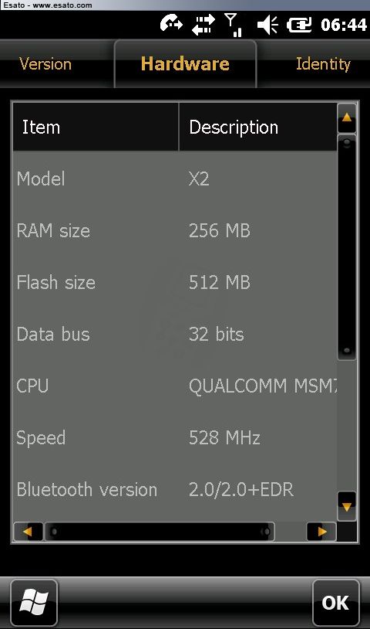Tap the 06:44 clock display
The width and height of the screenshot is (370, 629).
(x=344, y=25)
